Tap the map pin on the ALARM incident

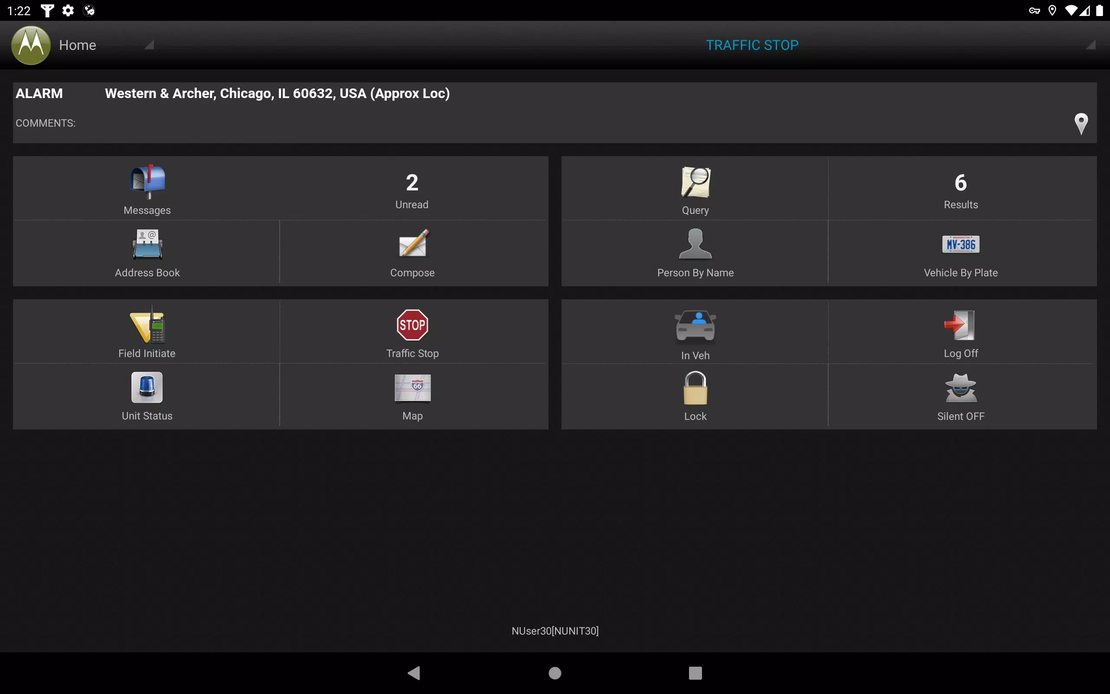[x=1081, y=124]
